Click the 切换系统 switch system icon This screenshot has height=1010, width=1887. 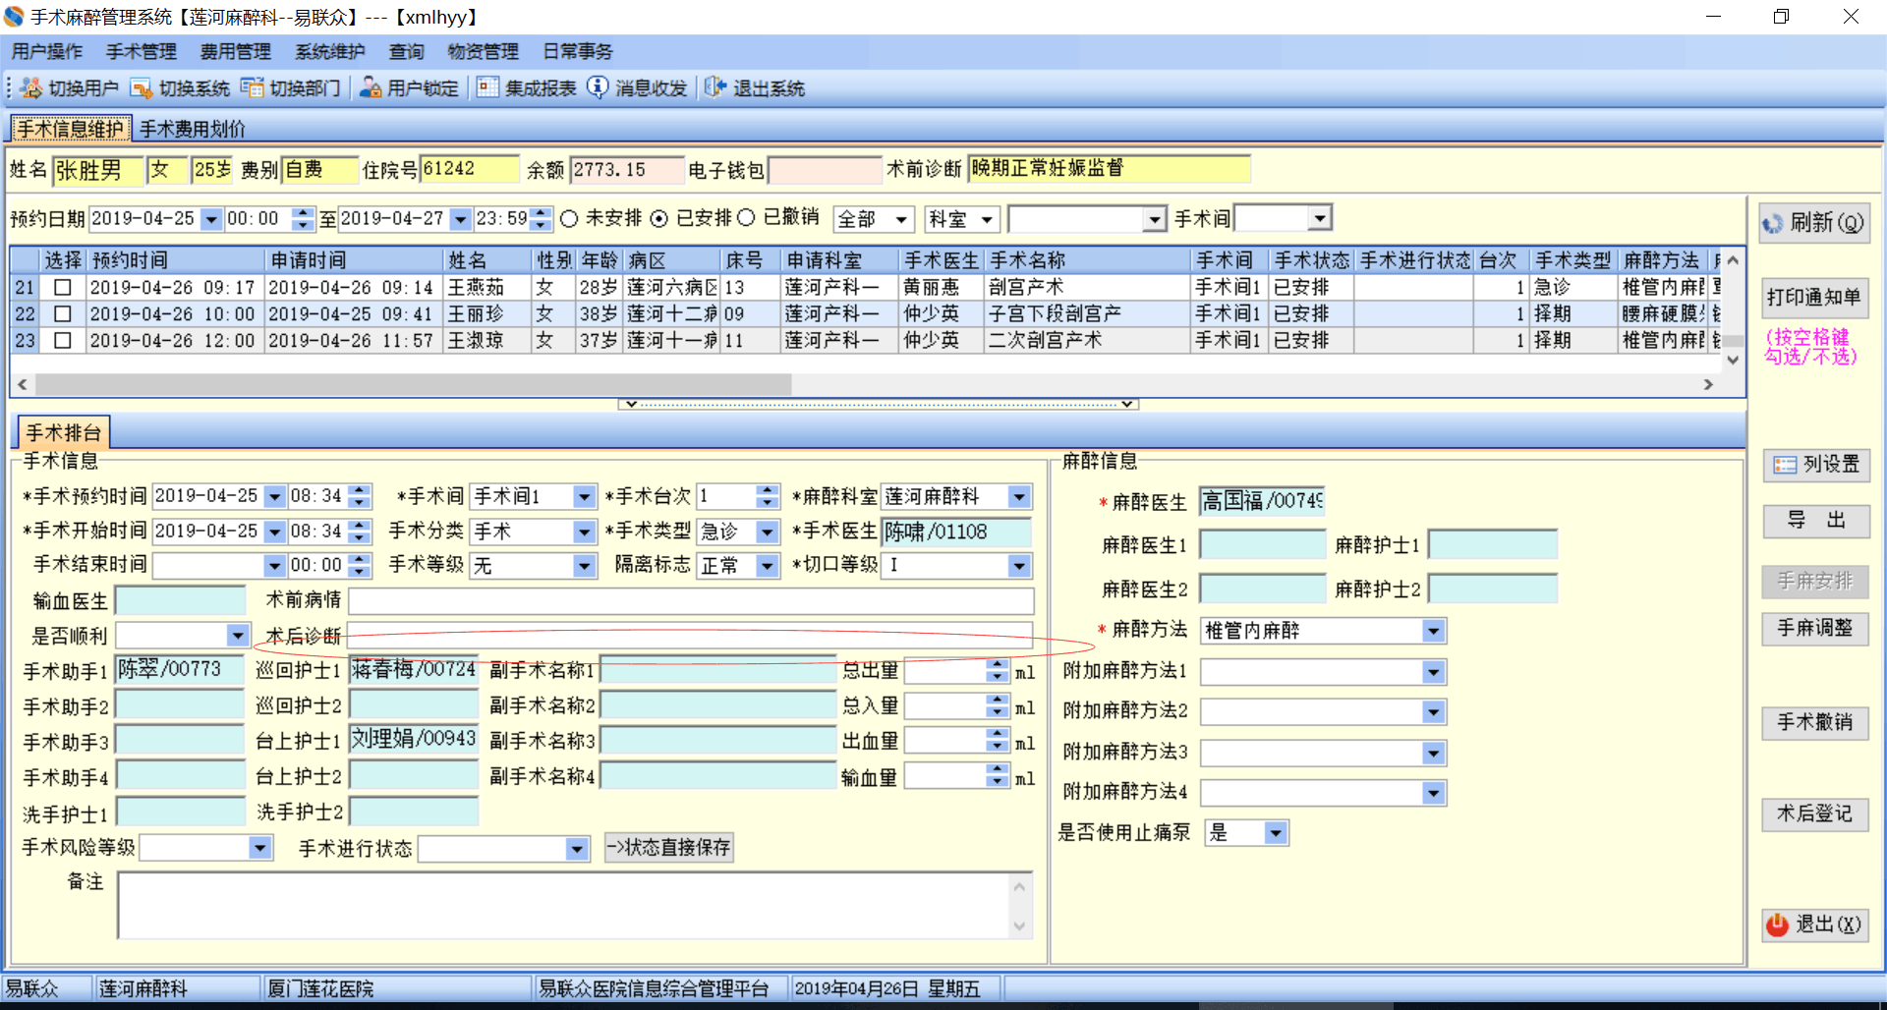pos(142,88)
